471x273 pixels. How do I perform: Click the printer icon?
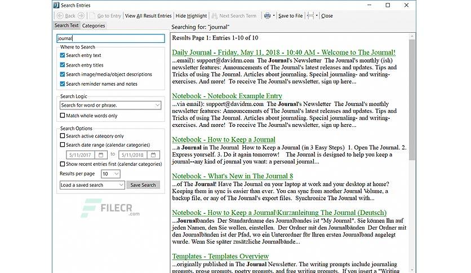pyautogui.click(x=267, y=16)
